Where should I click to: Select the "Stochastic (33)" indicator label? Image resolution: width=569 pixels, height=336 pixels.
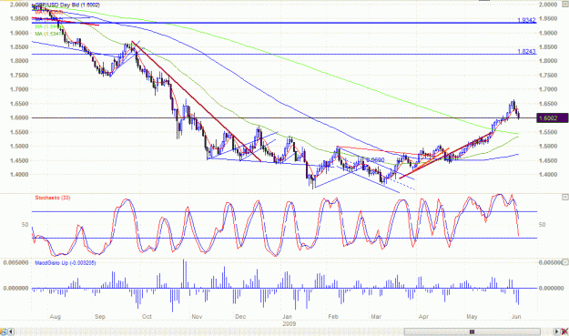53,198
